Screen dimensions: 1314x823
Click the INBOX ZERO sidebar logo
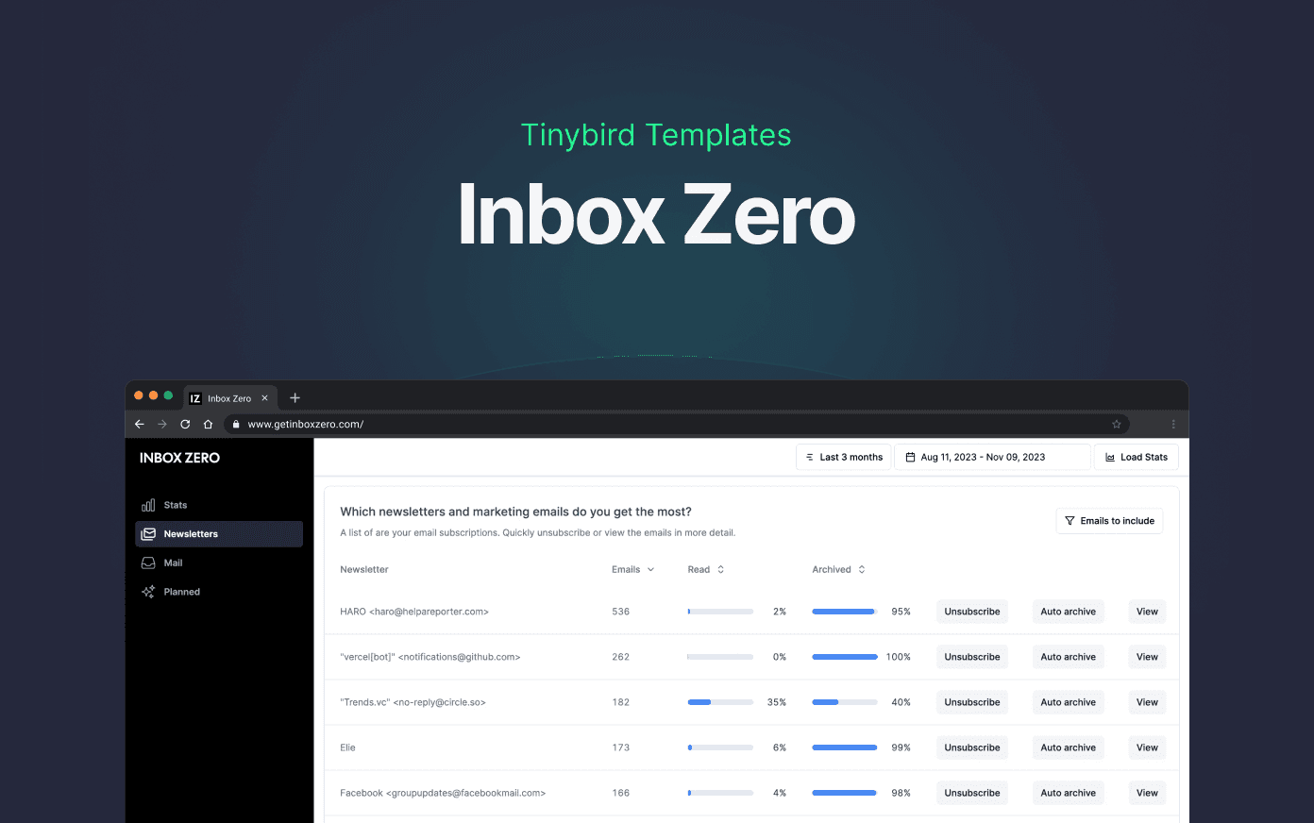179,458
